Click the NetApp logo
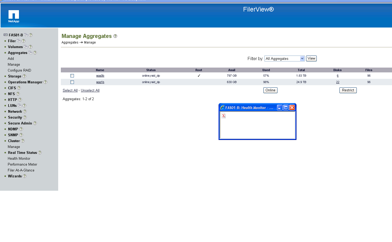The image size is (392, 242). [x=14, y=16]
